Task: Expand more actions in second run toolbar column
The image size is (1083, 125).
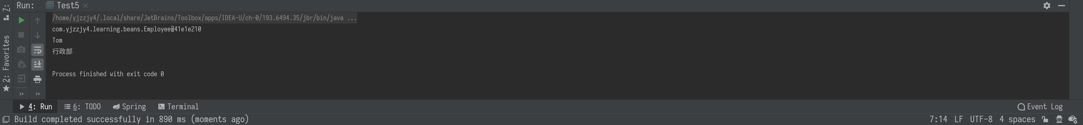Action: pyautogui.click(x=38, y=94)
